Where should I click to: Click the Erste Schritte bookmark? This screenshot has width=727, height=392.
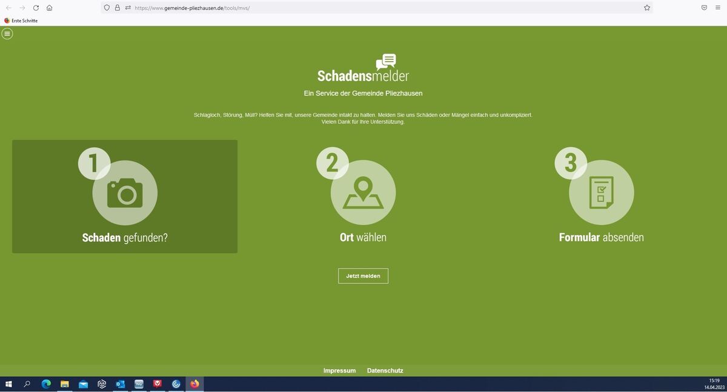point(21,21)
